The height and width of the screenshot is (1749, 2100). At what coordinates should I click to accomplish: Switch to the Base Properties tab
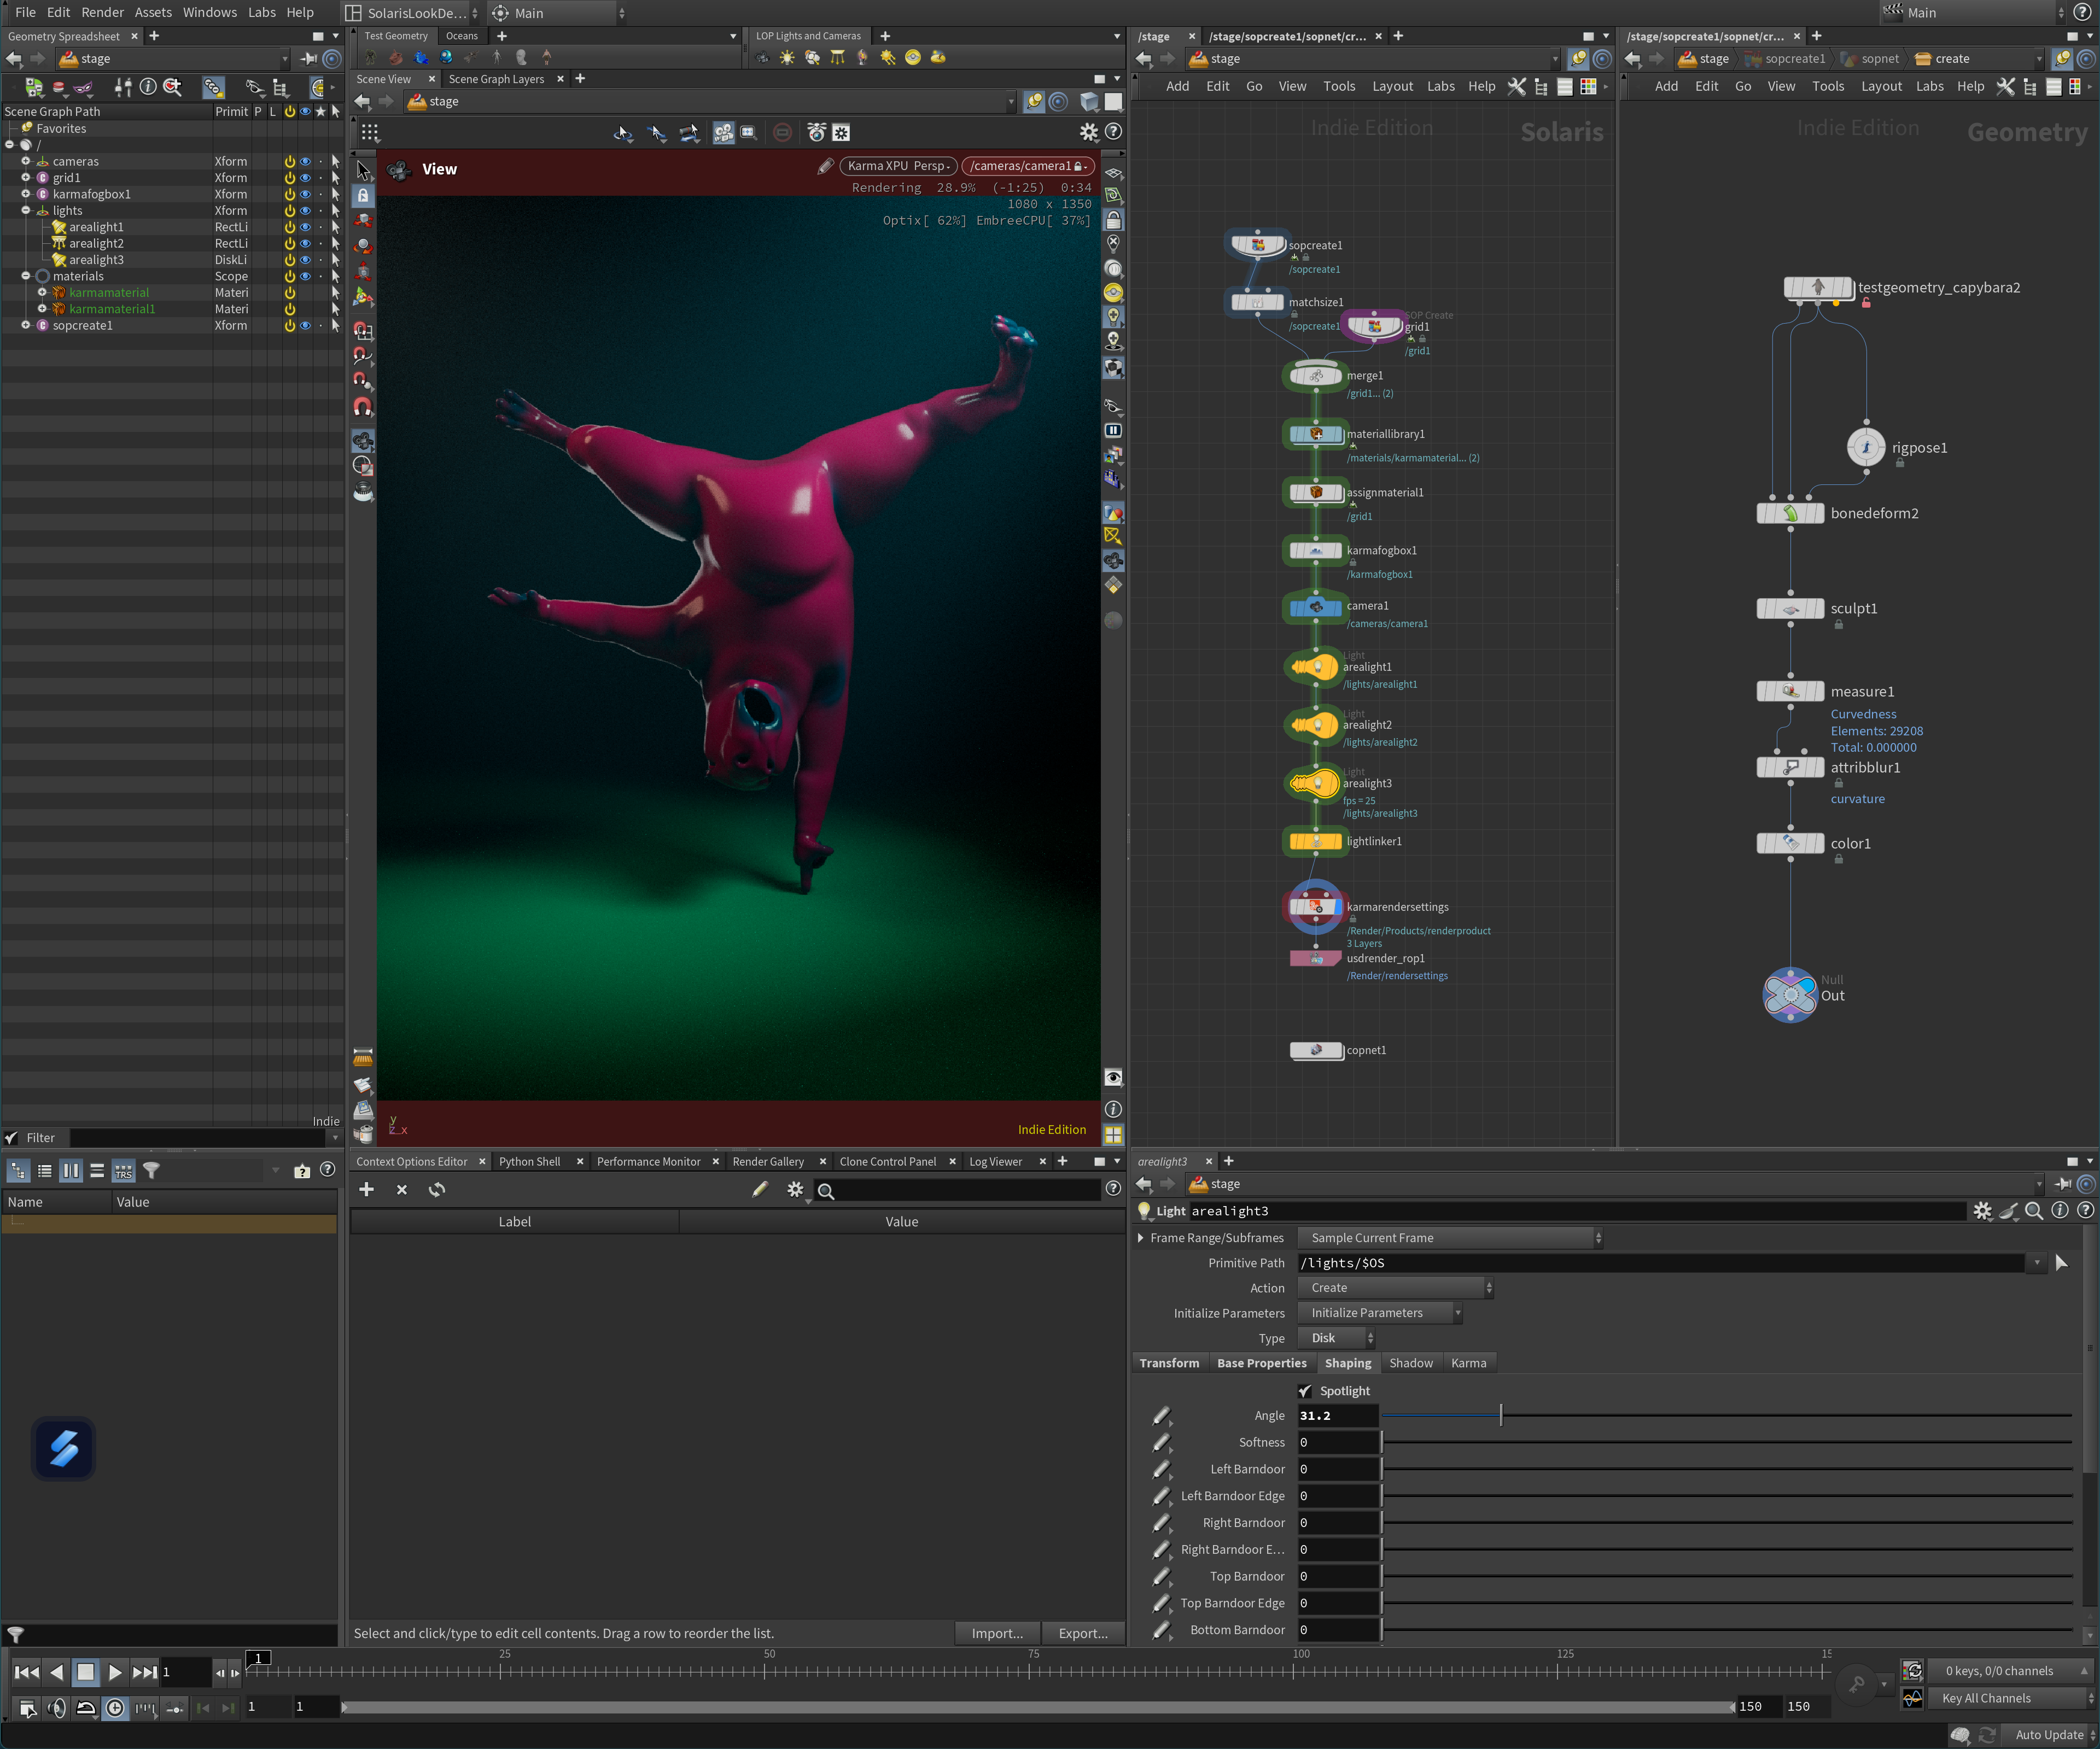[1261, 1363]
